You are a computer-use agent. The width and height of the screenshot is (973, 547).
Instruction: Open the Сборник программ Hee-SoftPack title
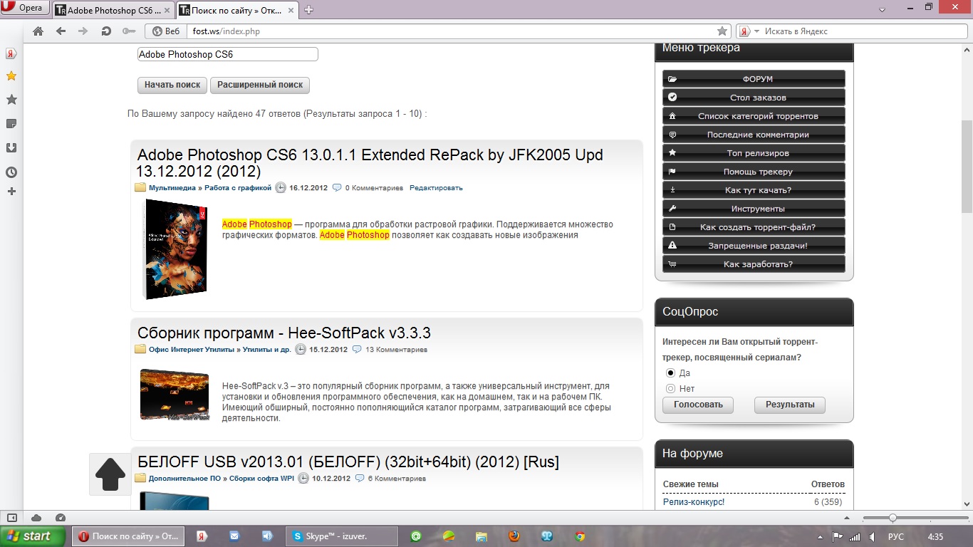point(284,333)
